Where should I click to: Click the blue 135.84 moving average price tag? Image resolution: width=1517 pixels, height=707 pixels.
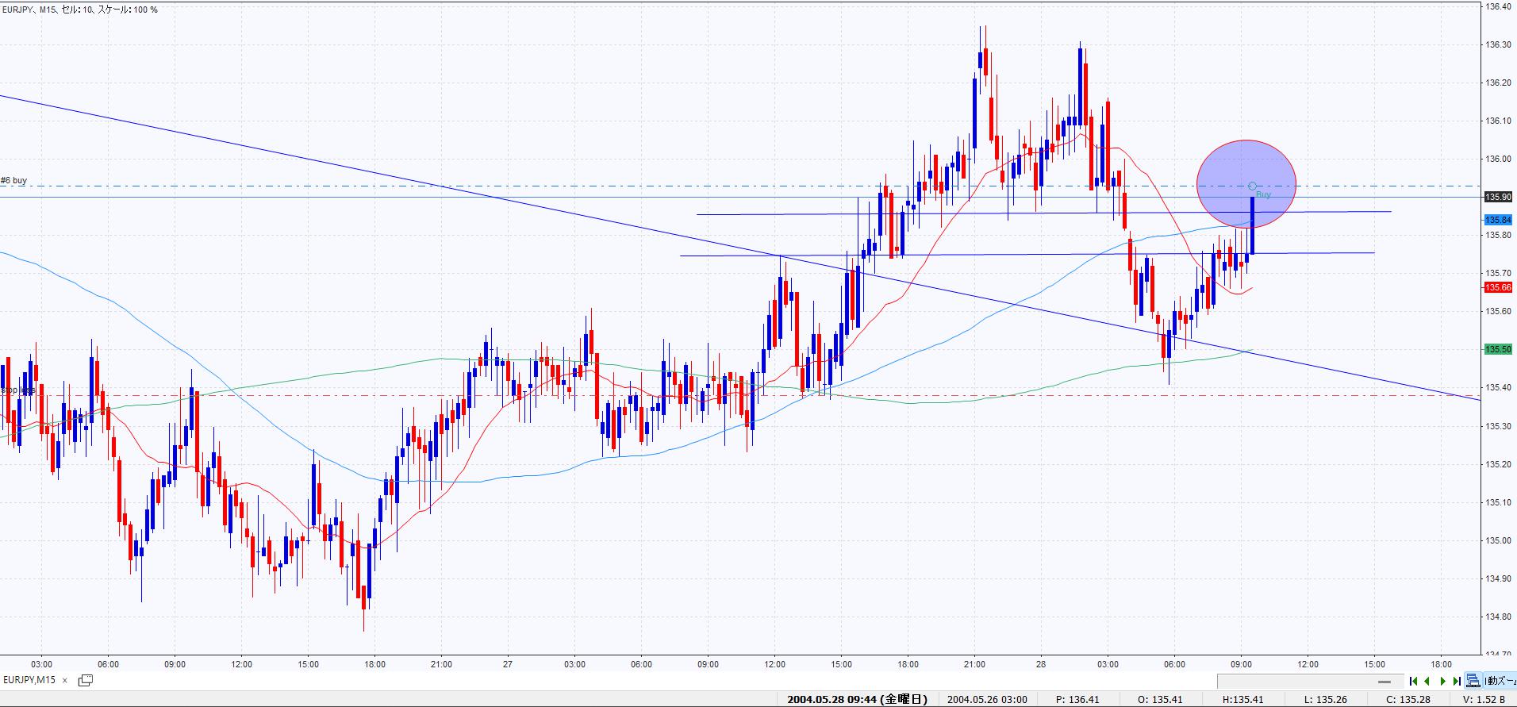(x=1498, y=220)
